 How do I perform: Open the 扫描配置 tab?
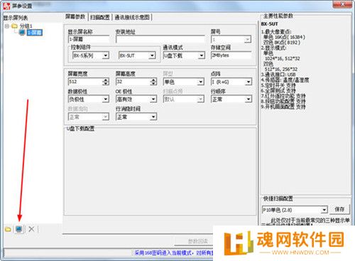pos(100,17)
